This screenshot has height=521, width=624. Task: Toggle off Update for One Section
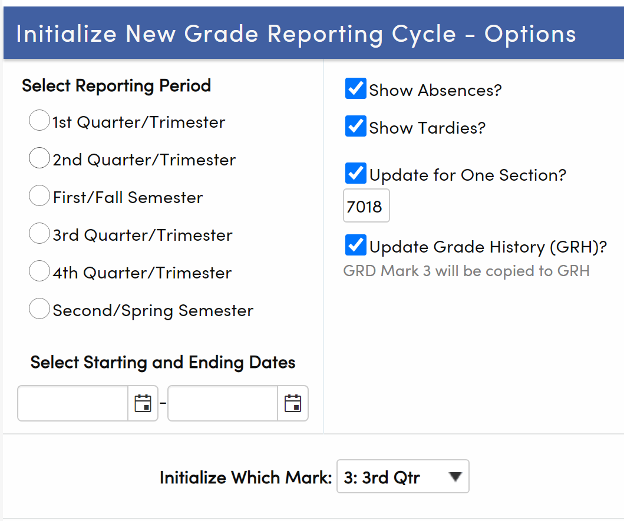pyautogui.click(x=355, y=174)
